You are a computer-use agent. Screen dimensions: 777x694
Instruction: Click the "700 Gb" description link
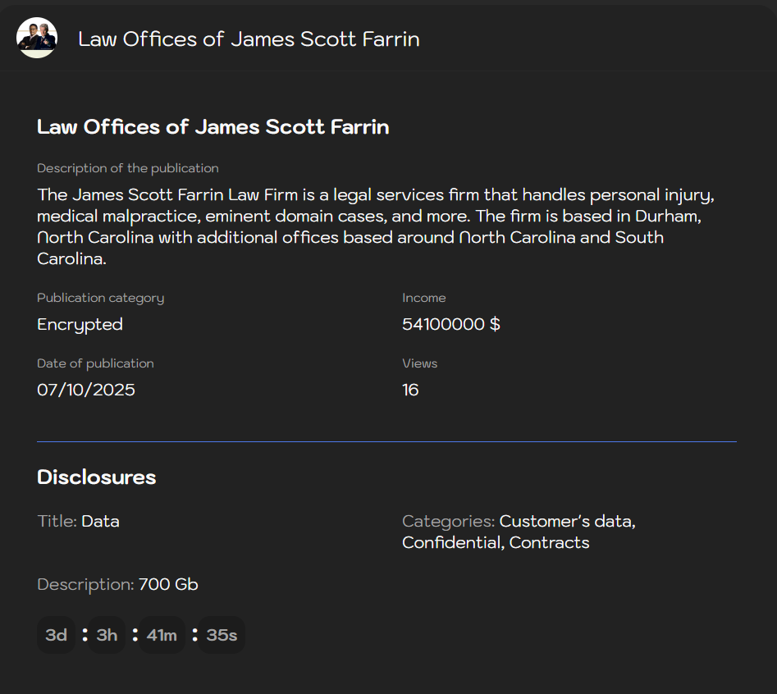click(x=168, y=585)
